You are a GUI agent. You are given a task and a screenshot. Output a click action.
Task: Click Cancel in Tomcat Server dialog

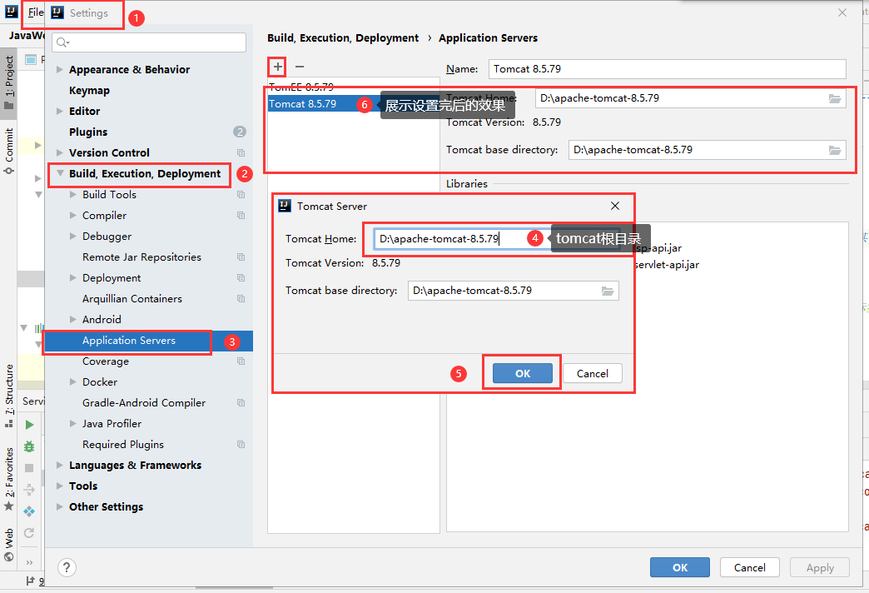[593, 373]
